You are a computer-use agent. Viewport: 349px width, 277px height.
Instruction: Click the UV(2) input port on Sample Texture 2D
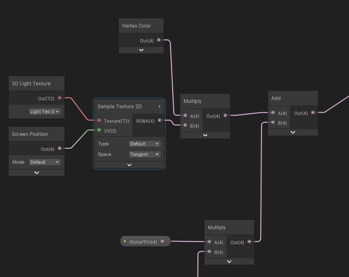(x=99, y=130)
